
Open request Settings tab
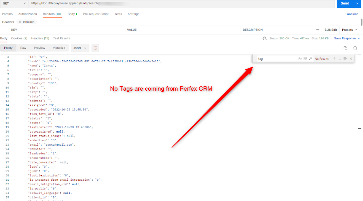pos(134,14)
